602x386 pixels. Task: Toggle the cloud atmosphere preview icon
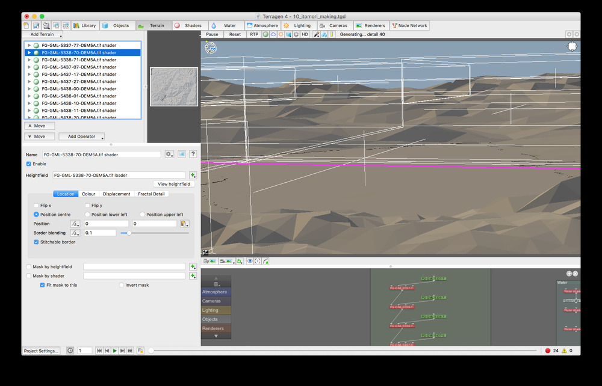click(273, 34)
